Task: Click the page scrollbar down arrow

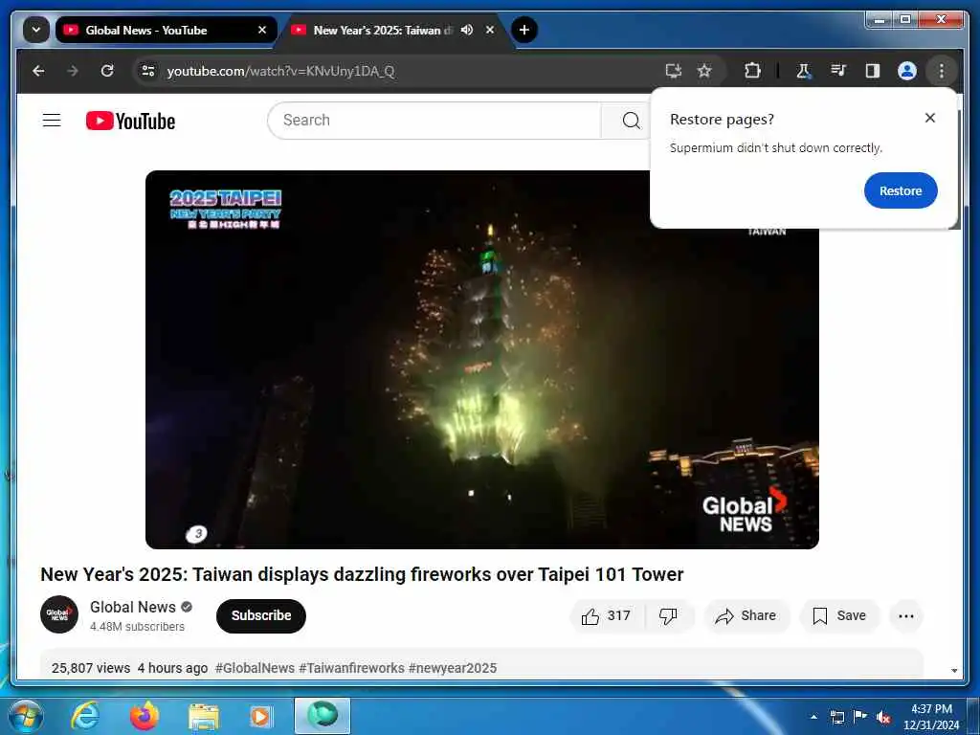Action: pos(954,671)
